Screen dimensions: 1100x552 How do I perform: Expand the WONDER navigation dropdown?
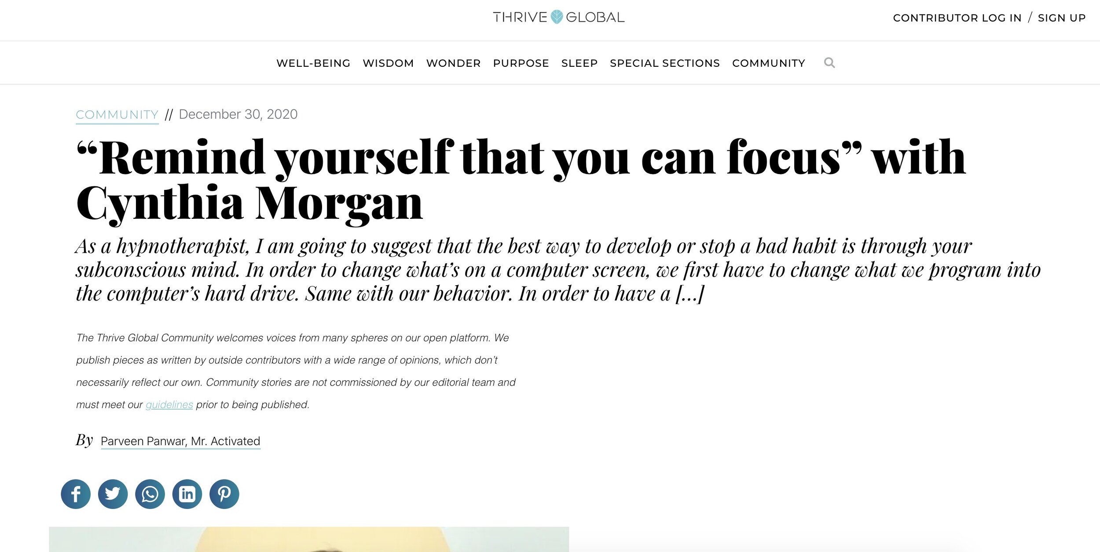452,63
